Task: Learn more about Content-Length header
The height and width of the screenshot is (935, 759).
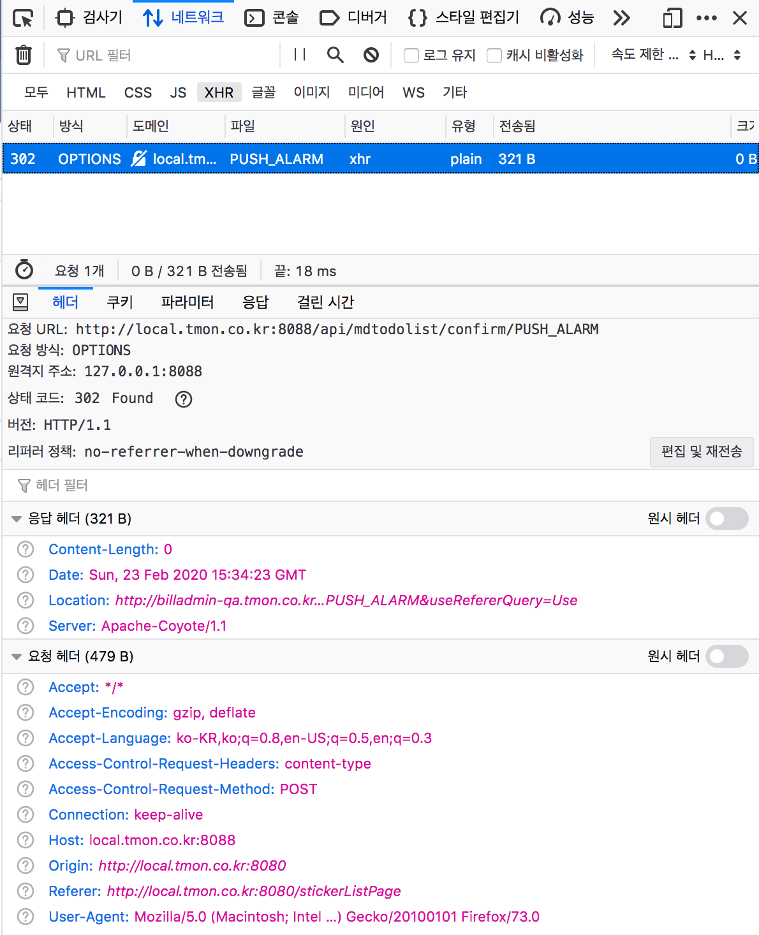Action: [26, 549]
